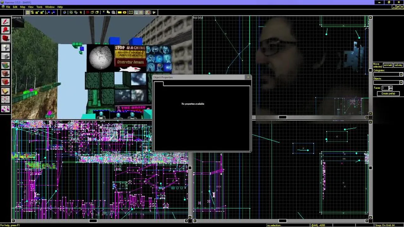This screenshot has width=404, height=227.
Task: Click the 'camera' viewport label
Action: tap(17, 18)
